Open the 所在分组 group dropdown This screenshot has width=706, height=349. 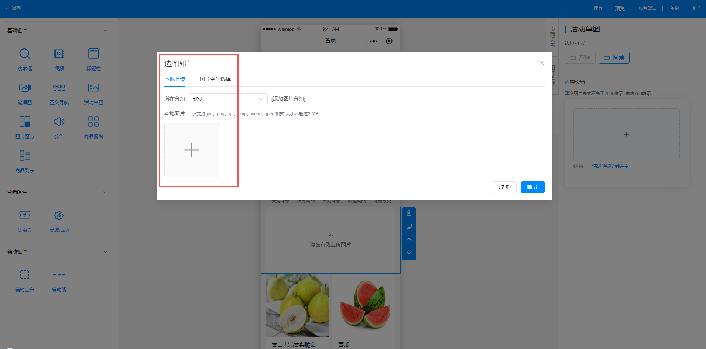228,99
